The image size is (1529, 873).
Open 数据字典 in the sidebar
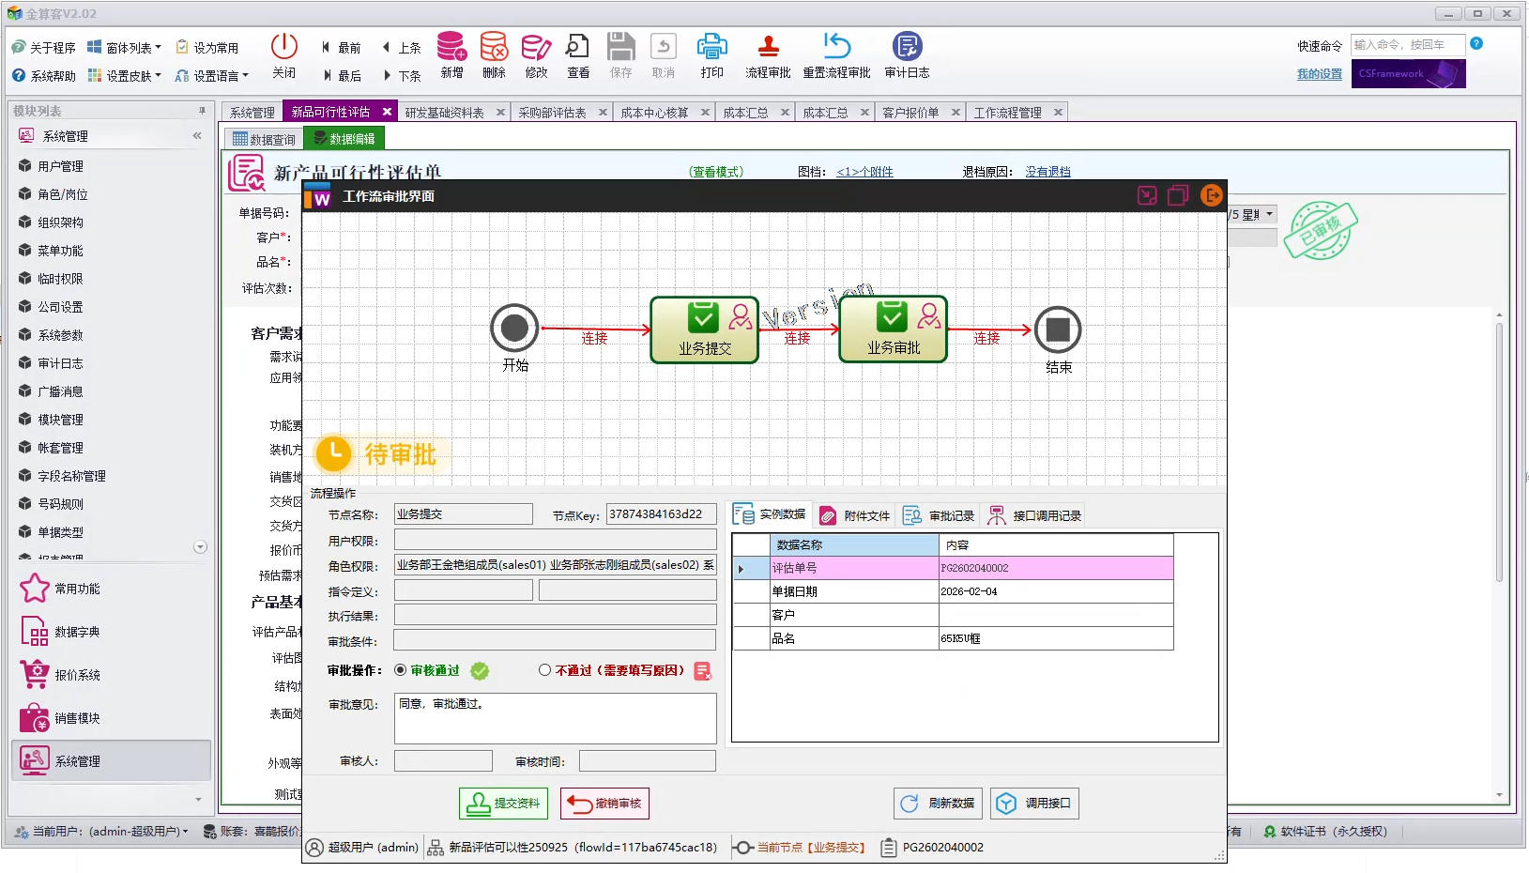tap(60, 632)
